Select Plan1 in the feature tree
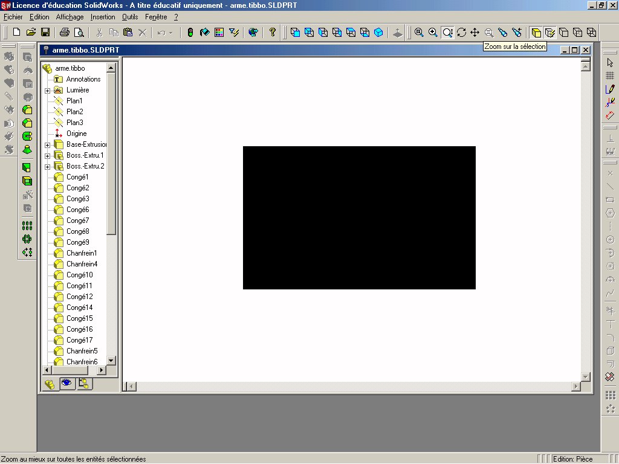Image resolution: width=619 pixels, height=464 pixels. click(74, 101)
